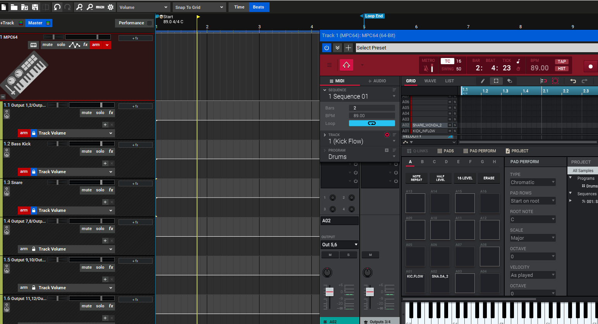Mute the 1.2 Bass Kick track
The width and height of the screenshot is (598, 324).
pyautogui.click(x=87, y=151)
